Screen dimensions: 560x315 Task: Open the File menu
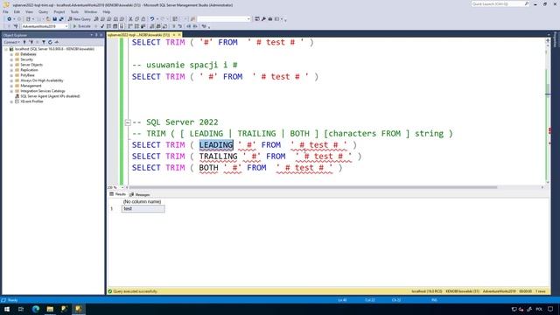5,11
